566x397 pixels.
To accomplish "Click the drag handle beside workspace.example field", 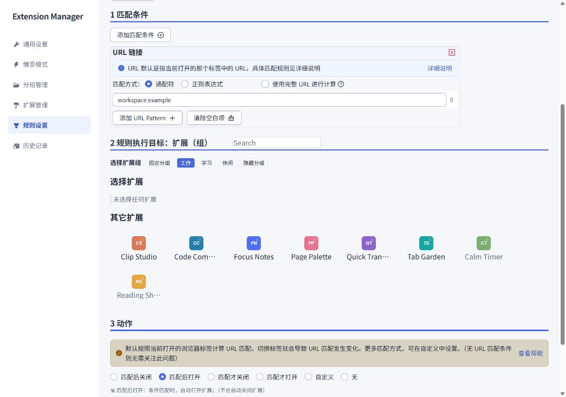I will (451, 100).
